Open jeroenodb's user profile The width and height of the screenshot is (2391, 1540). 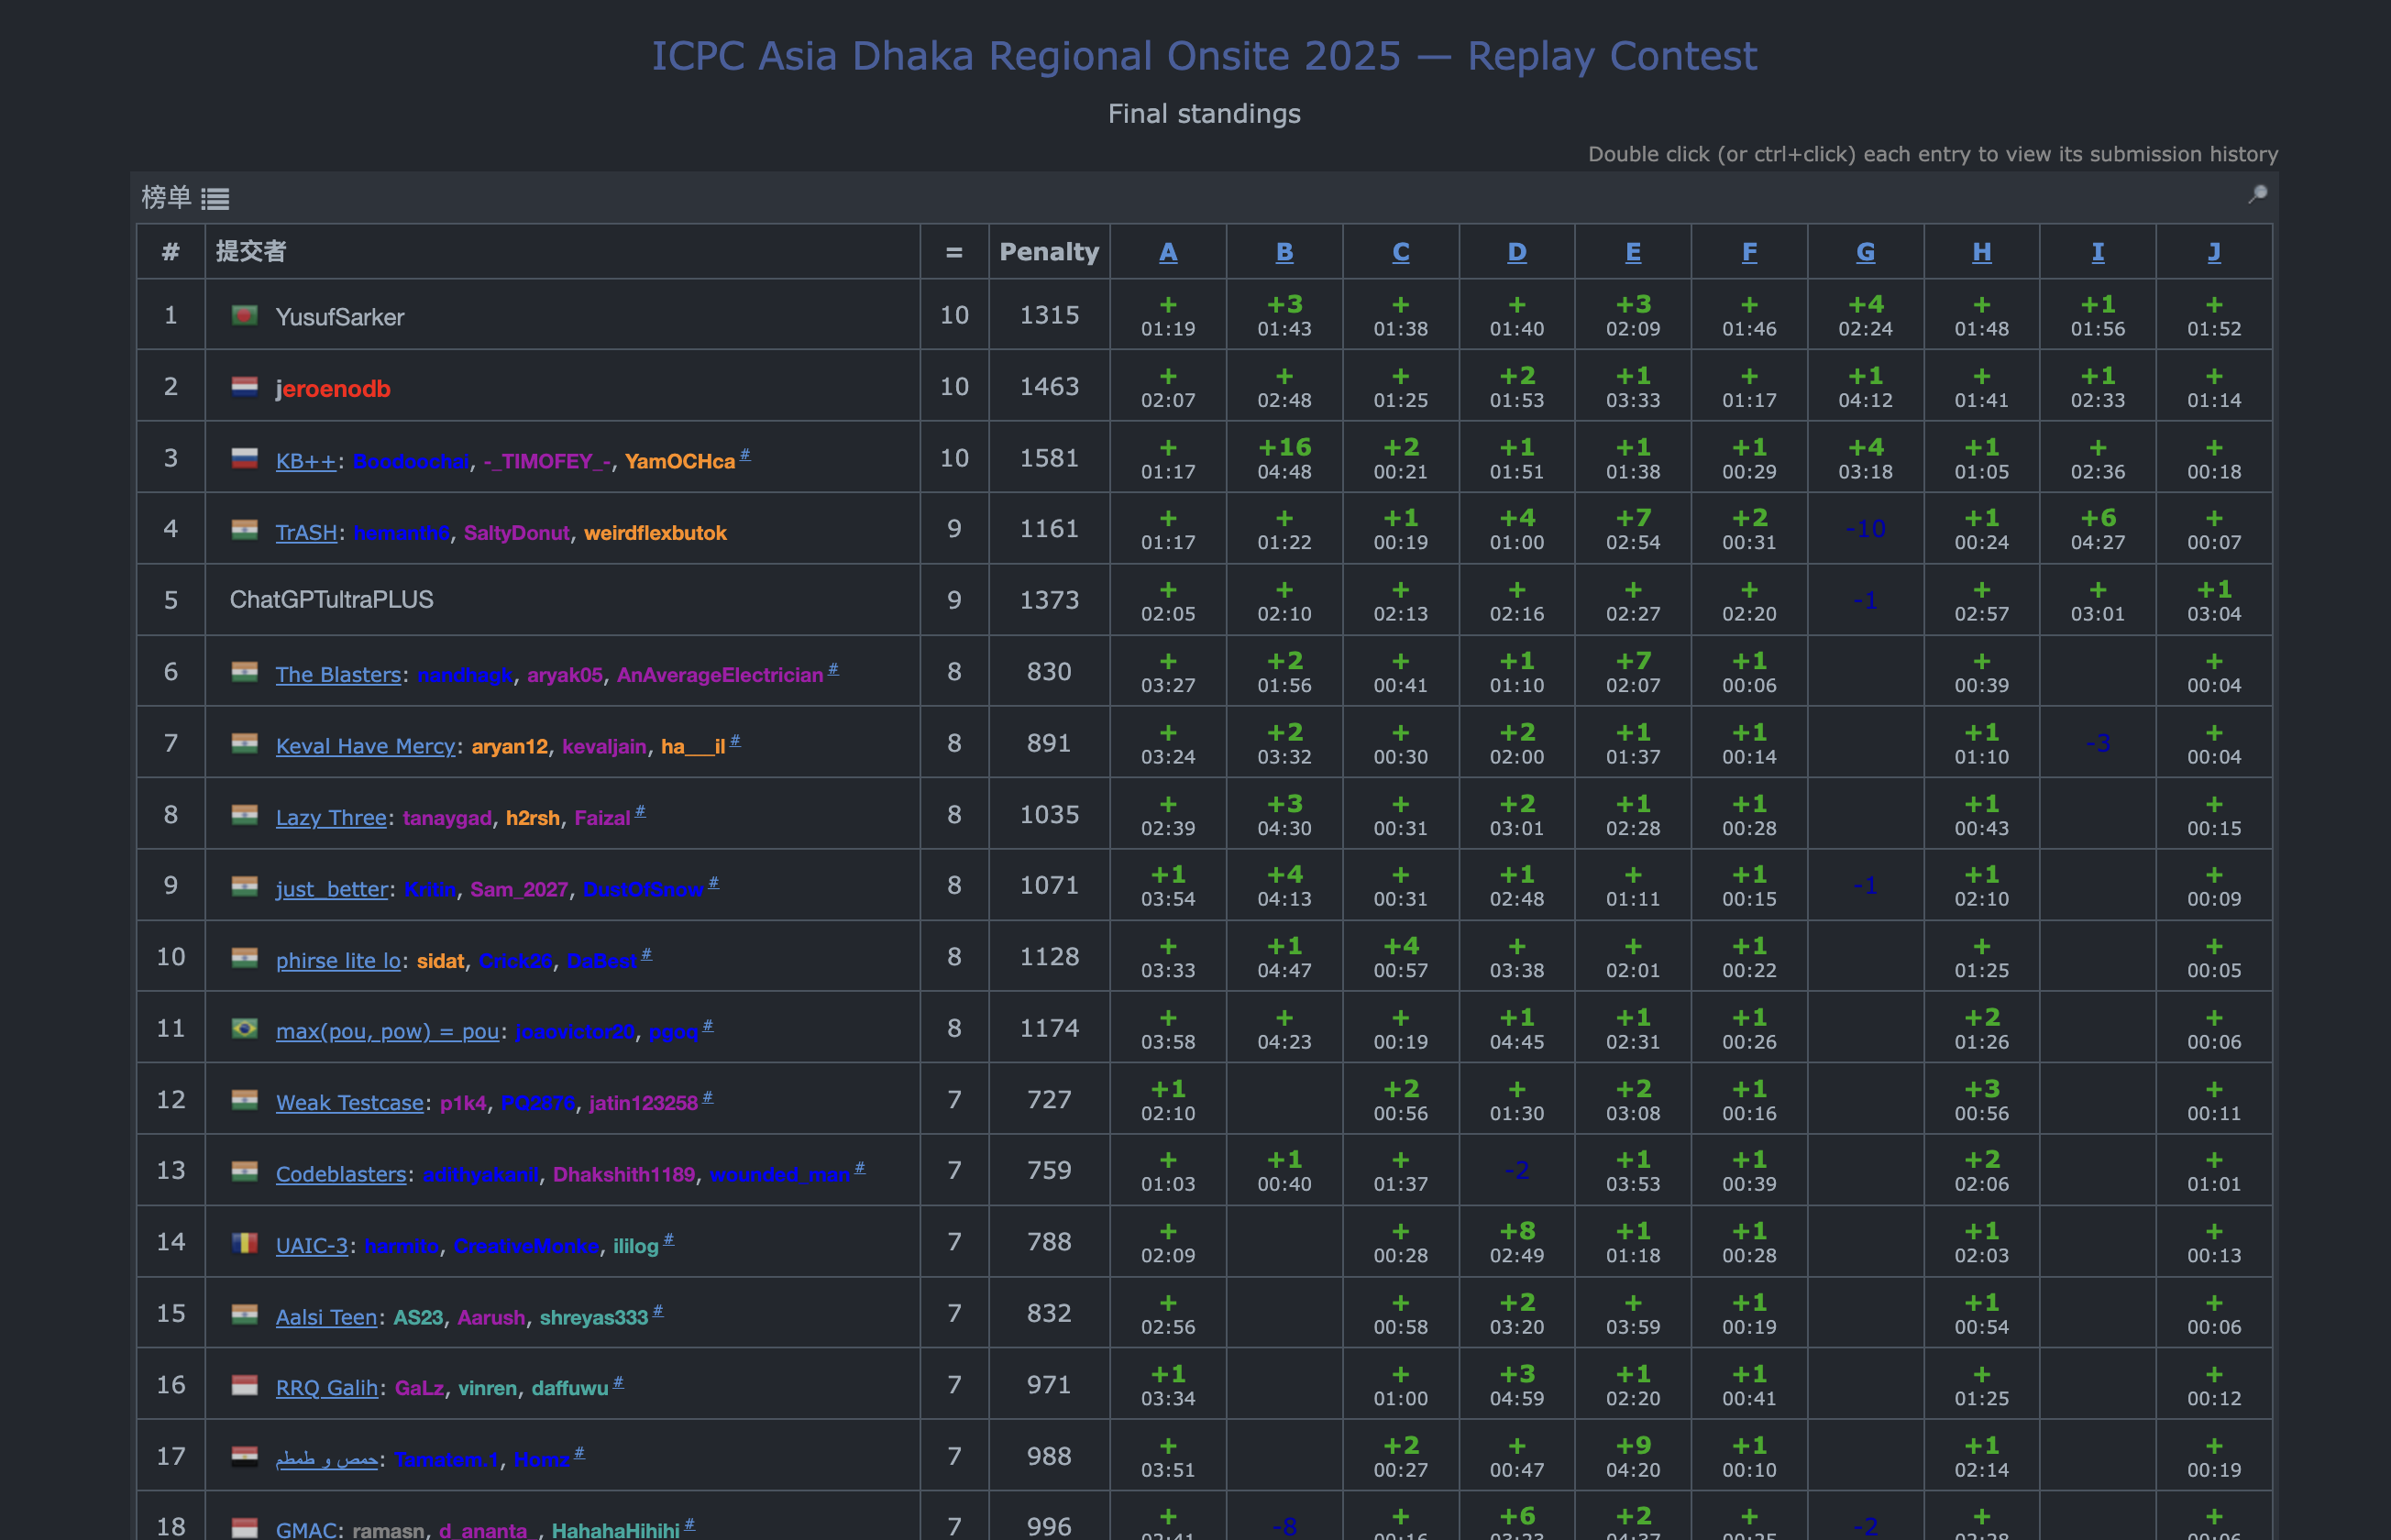333,389
